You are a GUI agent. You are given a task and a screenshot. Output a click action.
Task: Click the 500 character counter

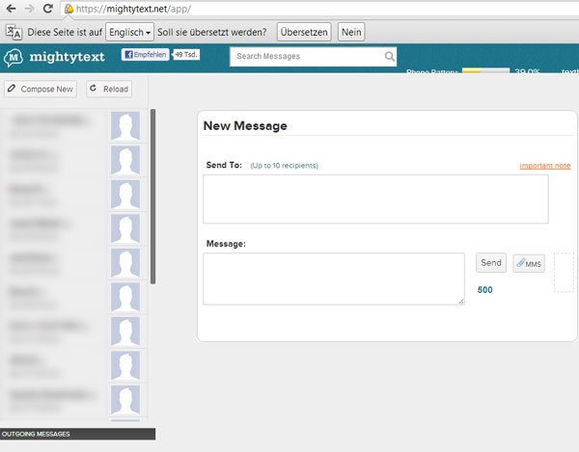(484, 290)
